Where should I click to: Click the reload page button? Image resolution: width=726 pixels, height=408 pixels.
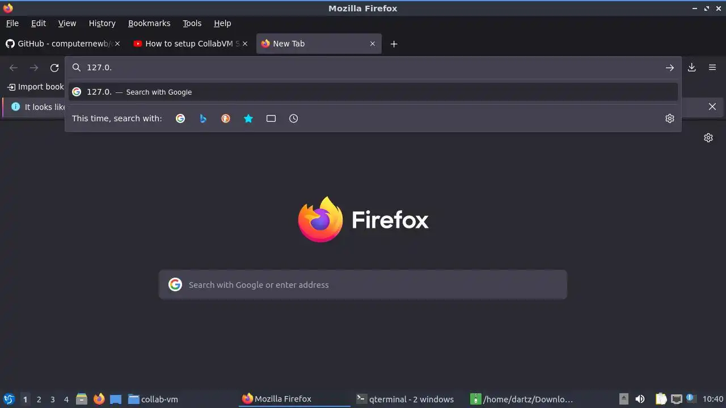tap(54, 68)
